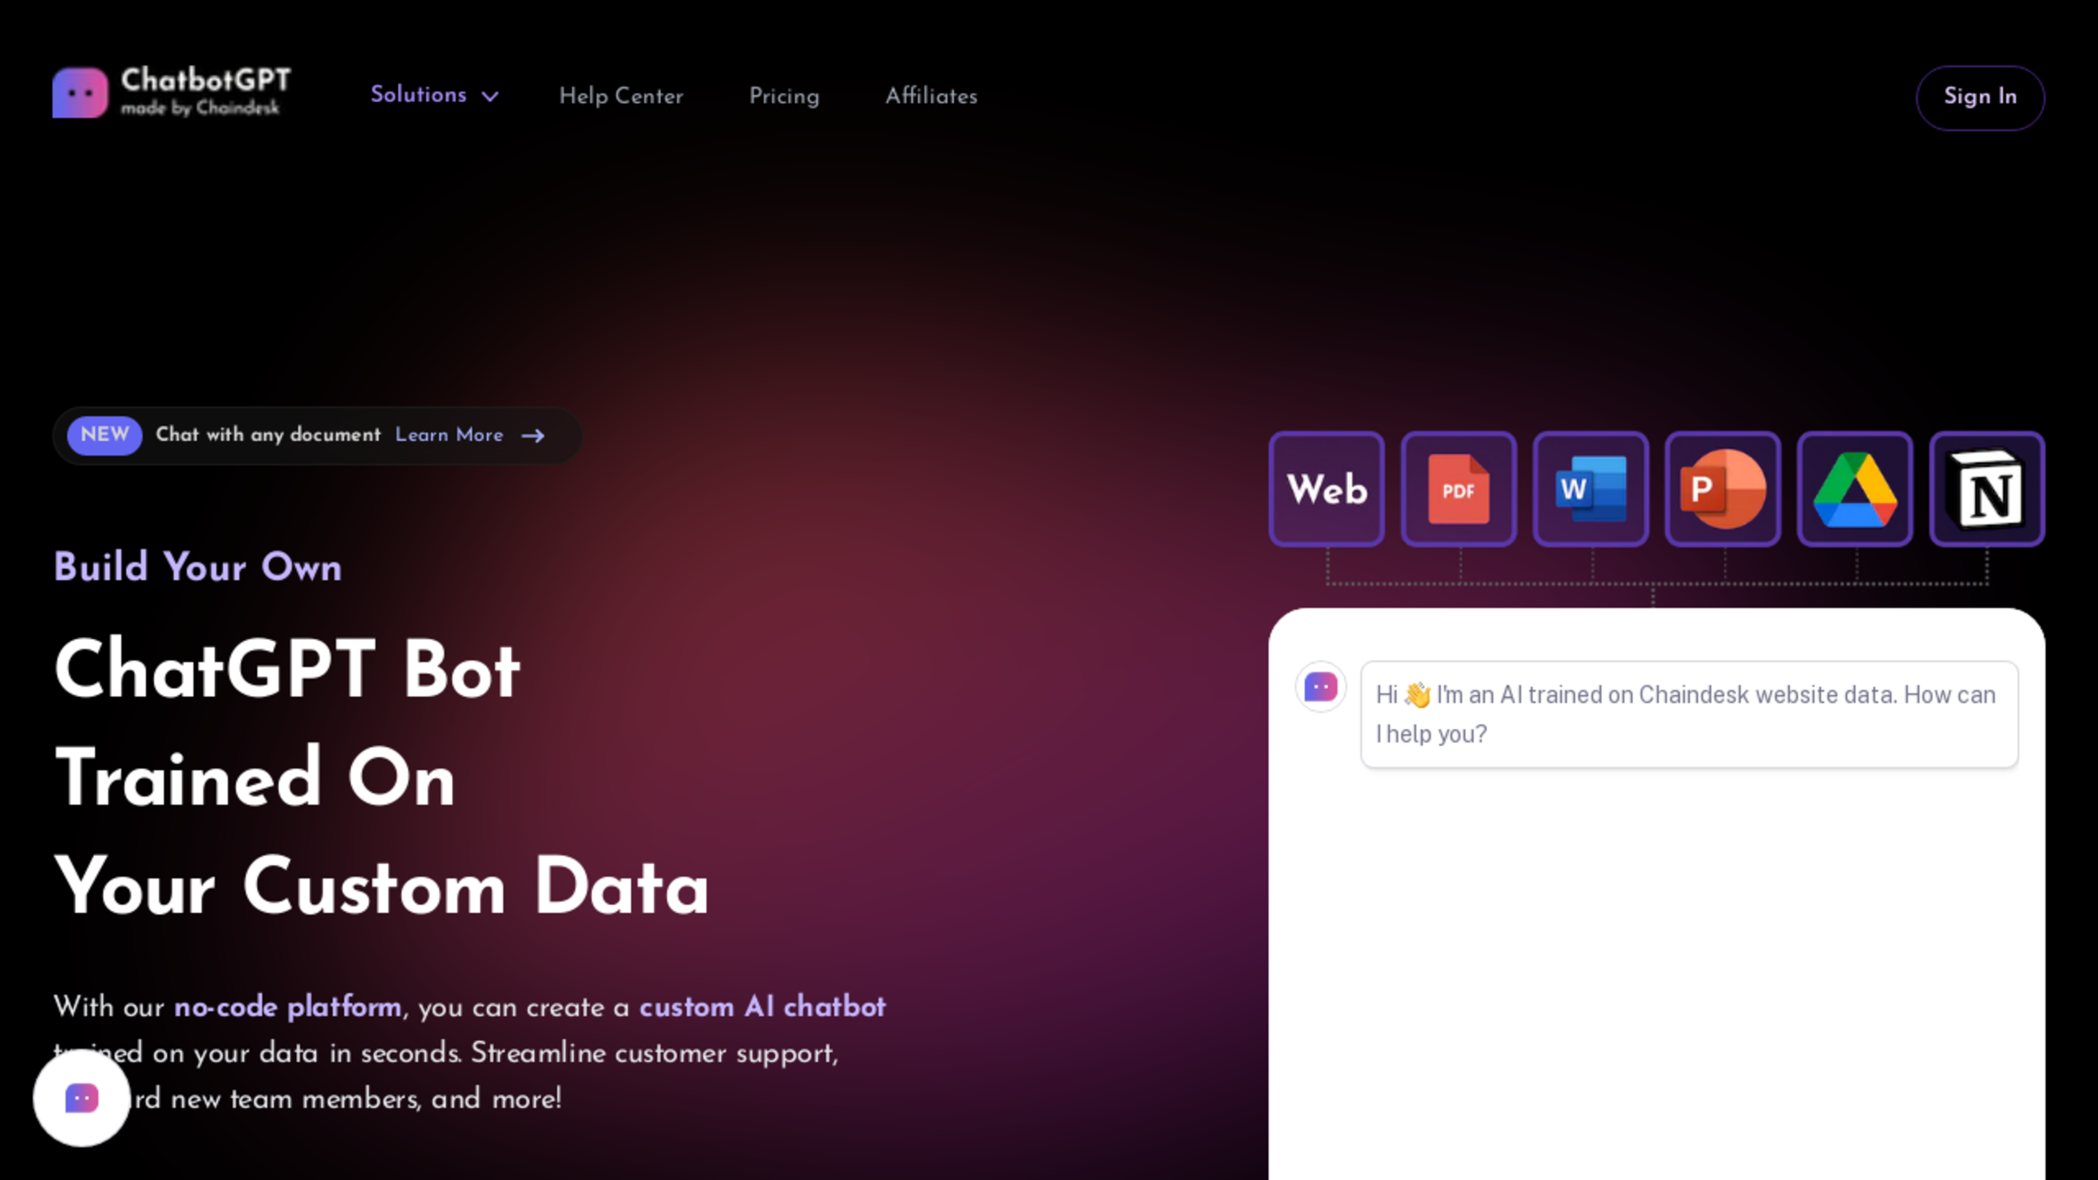2098x1180 pixels.
Task: Click the NEW badge pill
Action: coord(104,435)
